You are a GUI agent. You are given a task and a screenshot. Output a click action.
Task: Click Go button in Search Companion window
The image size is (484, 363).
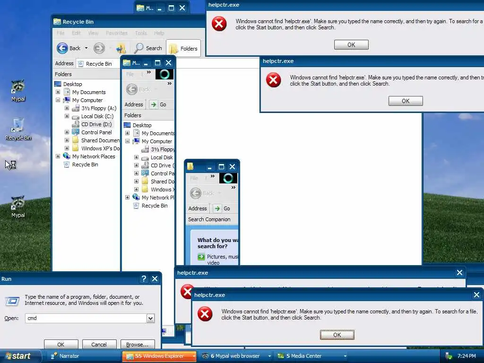click(222, 208)
